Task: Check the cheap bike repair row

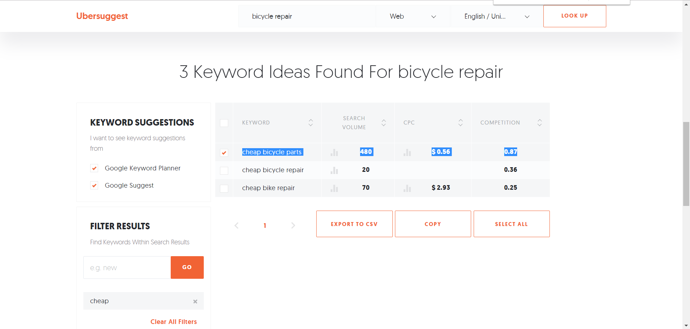Action: click(x=224, y=188)
